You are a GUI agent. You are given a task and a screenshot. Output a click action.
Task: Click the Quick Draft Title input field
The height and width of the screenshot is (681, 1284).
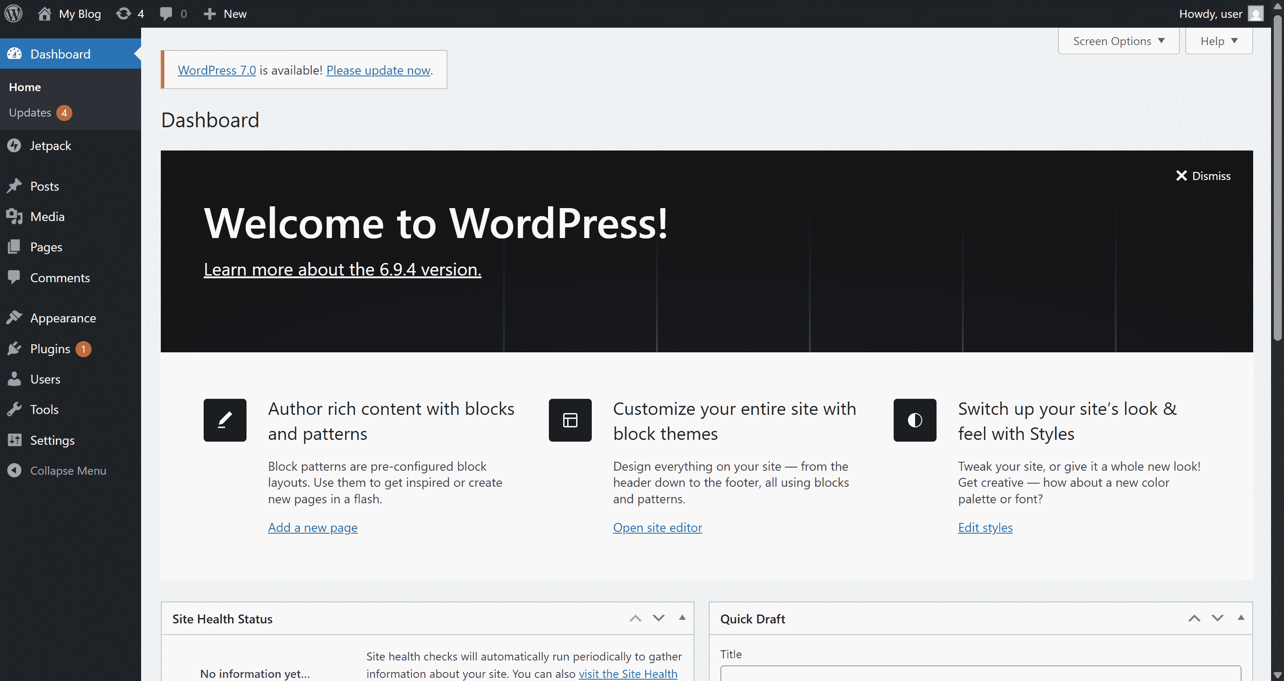[x=980, y=673]
